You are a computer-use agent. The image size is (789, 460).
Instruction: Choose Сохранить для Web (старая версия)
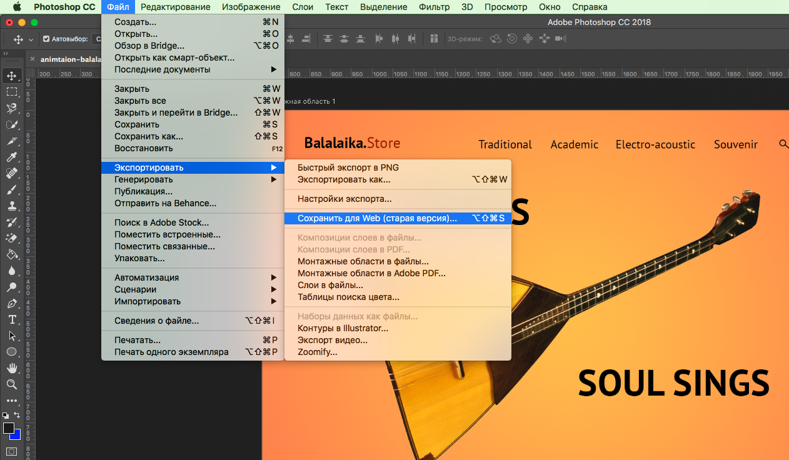pyautogui.click(x=377, y=219)
